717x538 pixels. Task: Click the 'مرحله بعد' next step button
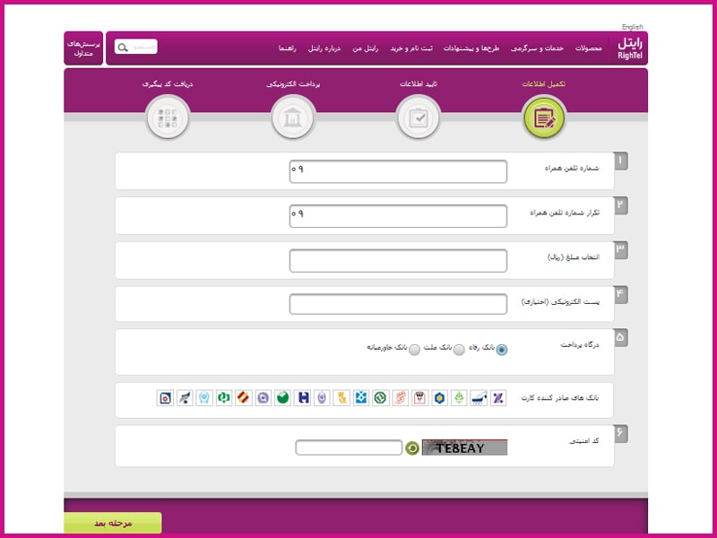[x=113, y=523]
